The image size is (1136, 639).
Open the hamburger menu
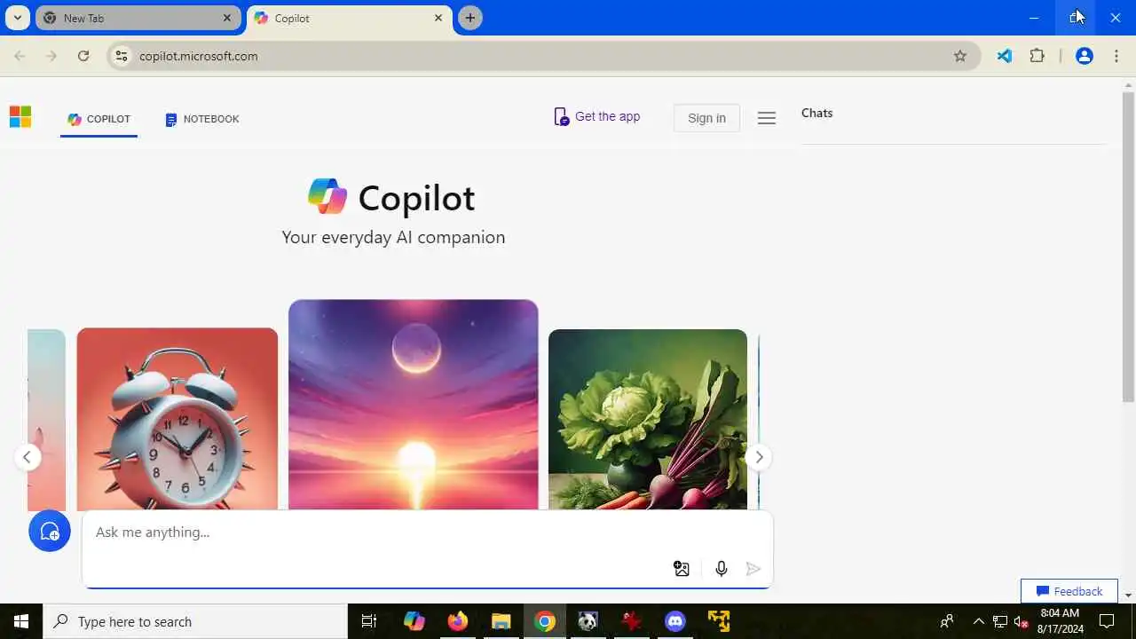click(x=767, y=118)
